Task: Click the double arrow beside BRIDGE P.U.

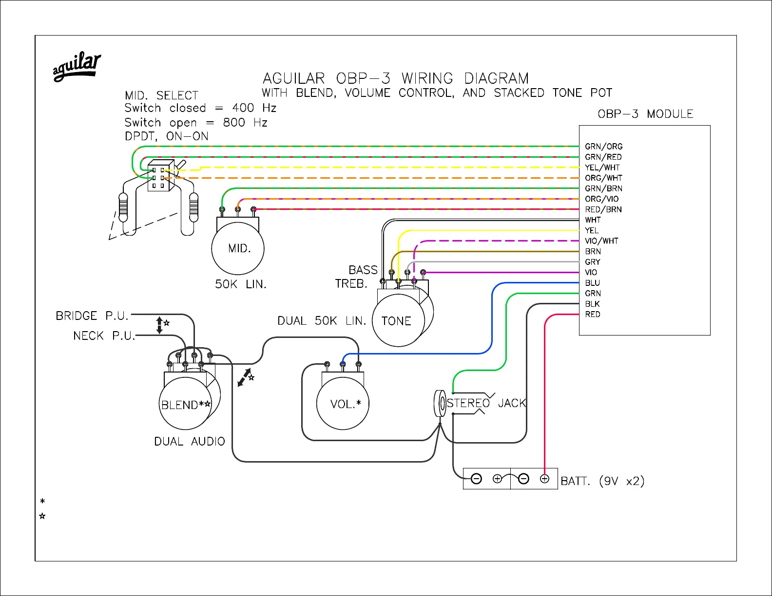Action: click(x=159, y=325)
